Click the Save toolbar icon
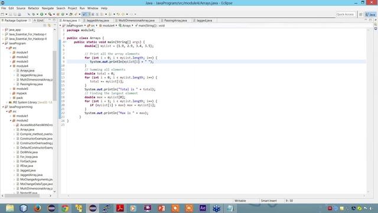 tap(11, 14)
